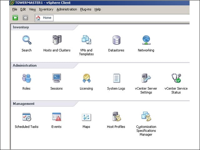Open the Inventory menu
The width and height of the screenshot is (200, 150).
(46, 9)
